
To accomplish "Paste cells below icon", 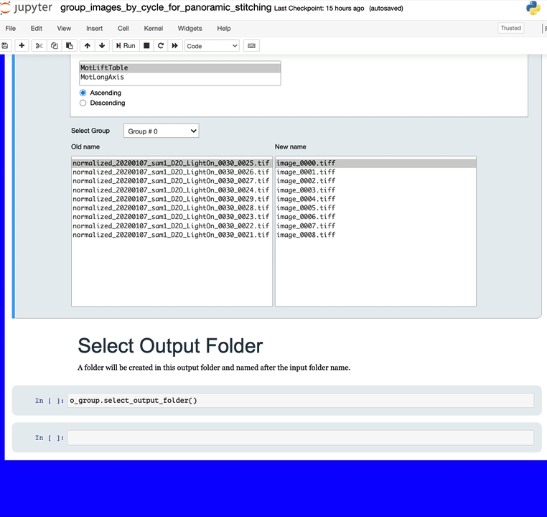I will 70,46.
